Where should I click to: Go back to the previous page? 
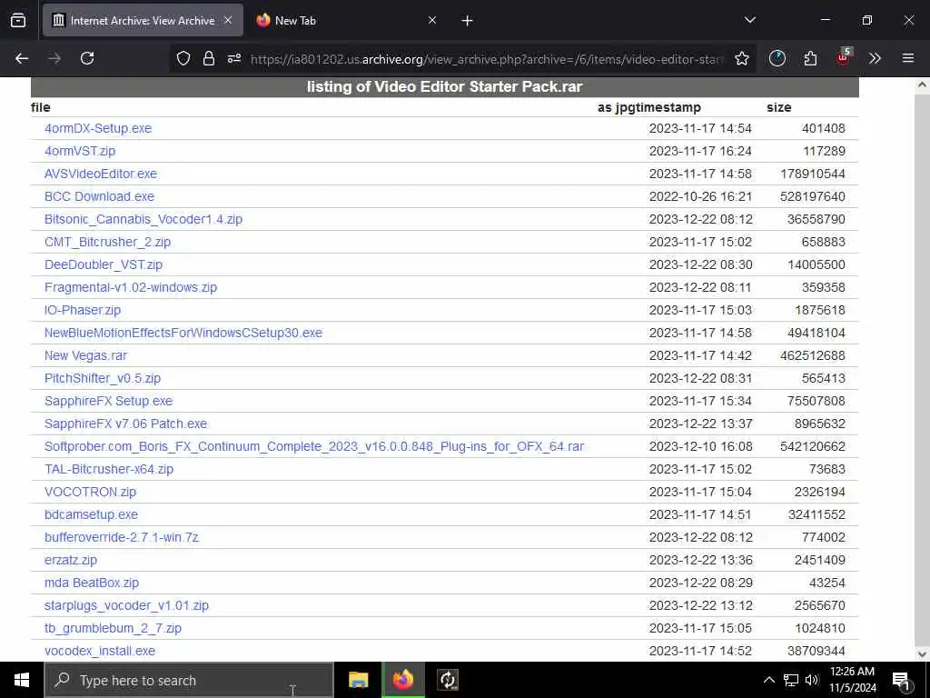pos(22,58)
